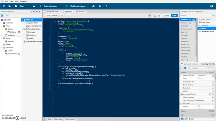The height and width of the screenshot is (121, 216).
Task: Click the document icon left of Design
Action: 159,16
